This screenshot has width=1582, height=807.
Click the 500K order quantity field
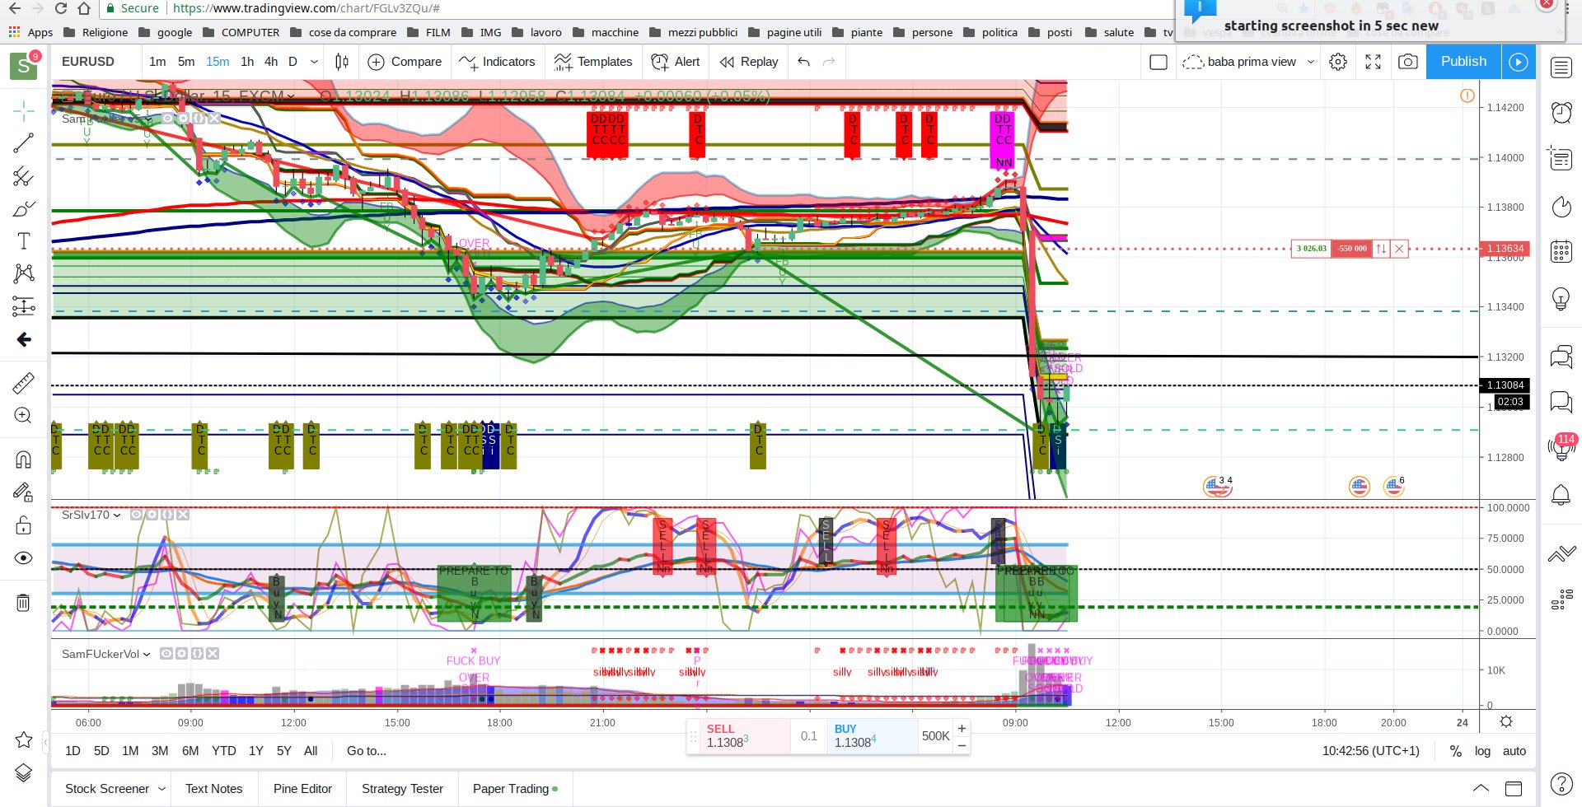pos(935,736)
